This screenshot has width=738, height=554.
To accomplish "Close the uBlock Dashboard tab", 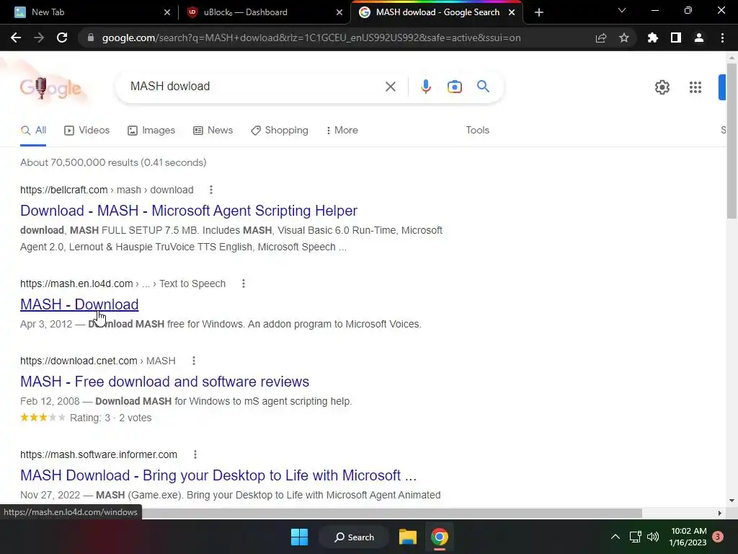I will click(x=339, y=12).
